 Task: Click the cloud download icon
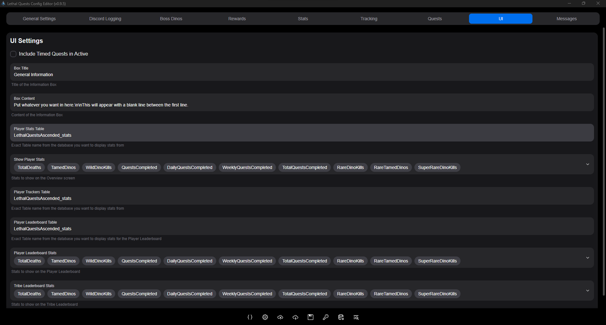click(x=295, y=317)
